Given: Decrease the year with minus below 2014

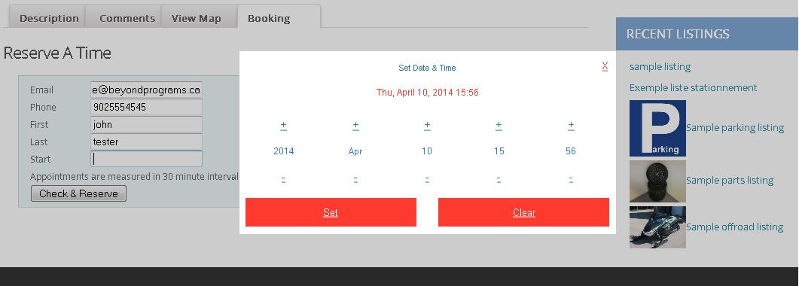Looking at the screenshot, I should (283, 179).
